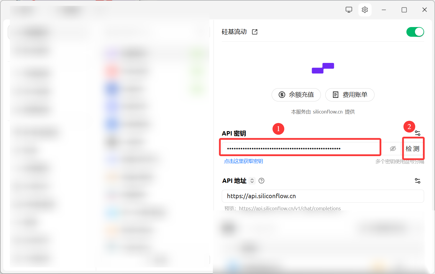Minimize the application window
Screen dimensions: 435x274
point(384,10)
